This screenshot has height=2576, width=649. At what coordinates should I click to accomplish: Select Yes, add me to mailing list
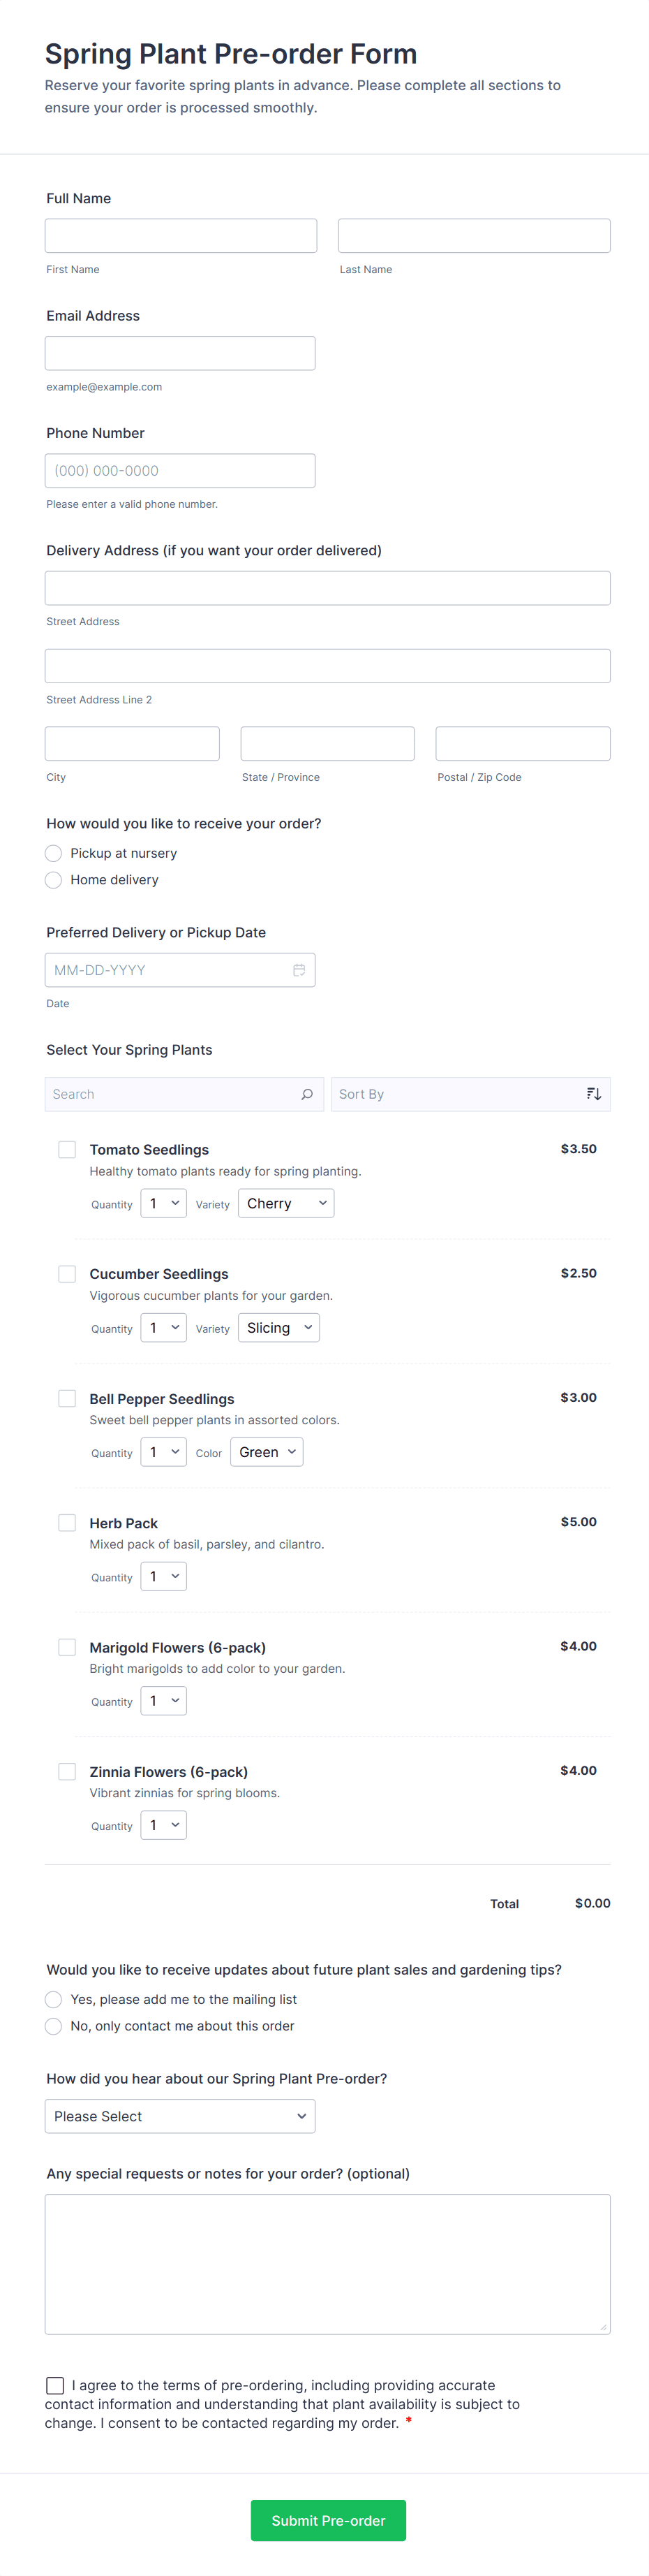(54, 1999)
